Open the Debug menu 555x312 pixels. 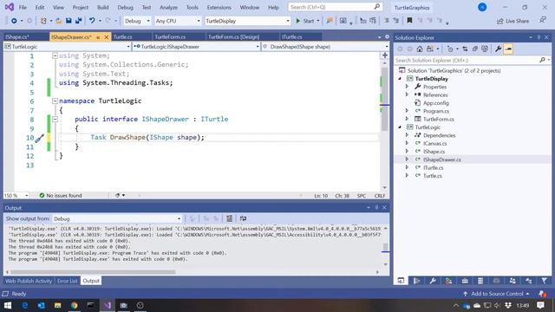(125, 8)
